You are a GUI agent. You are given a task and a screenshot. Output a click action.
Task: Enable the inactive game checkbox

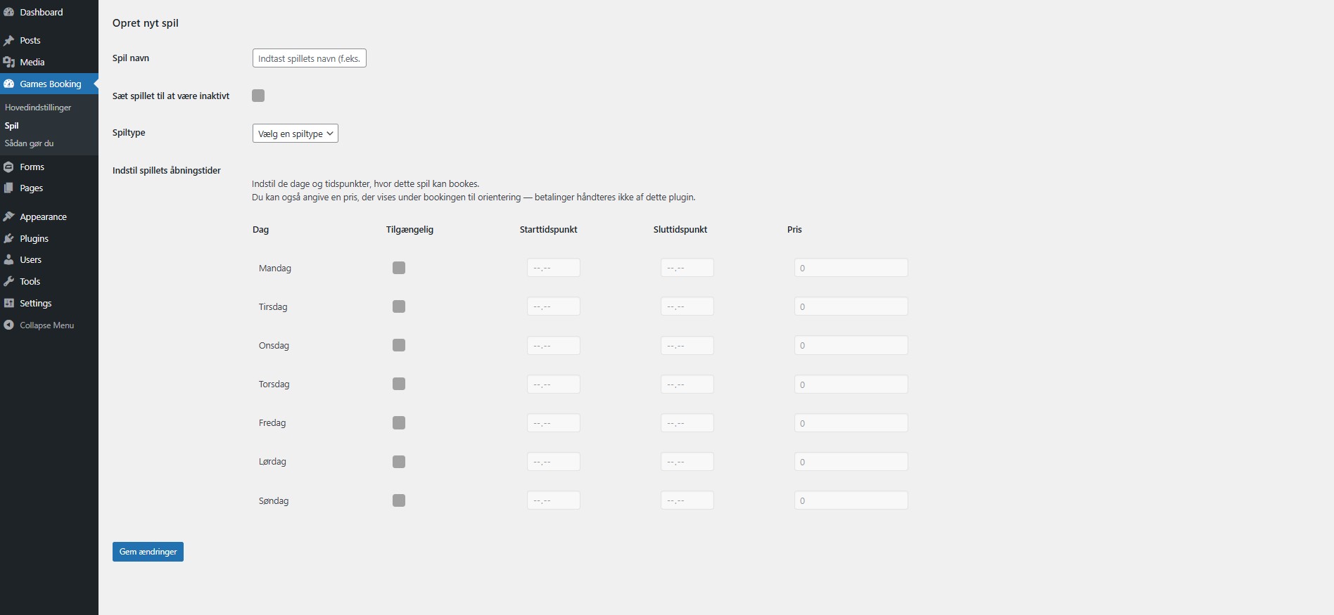258,96
